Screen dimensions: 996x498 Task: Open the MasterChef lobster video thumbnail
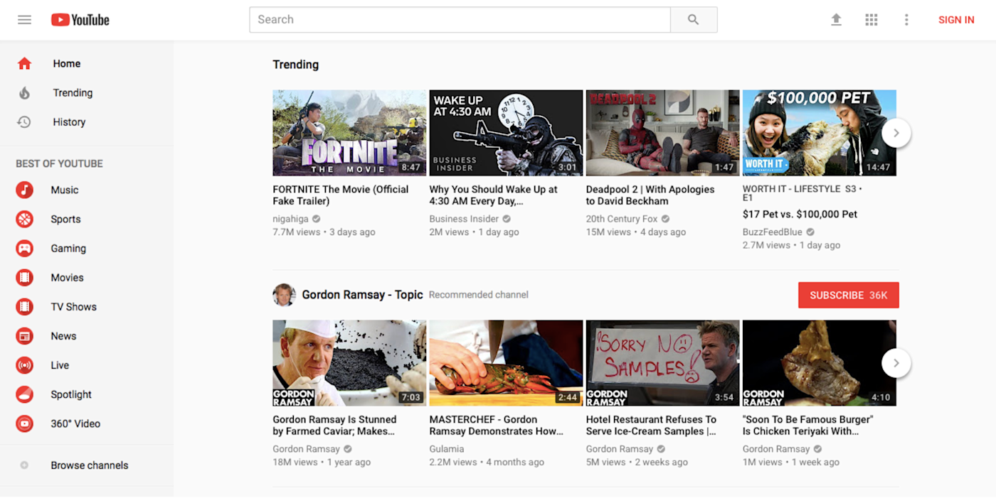click(506, 363)
